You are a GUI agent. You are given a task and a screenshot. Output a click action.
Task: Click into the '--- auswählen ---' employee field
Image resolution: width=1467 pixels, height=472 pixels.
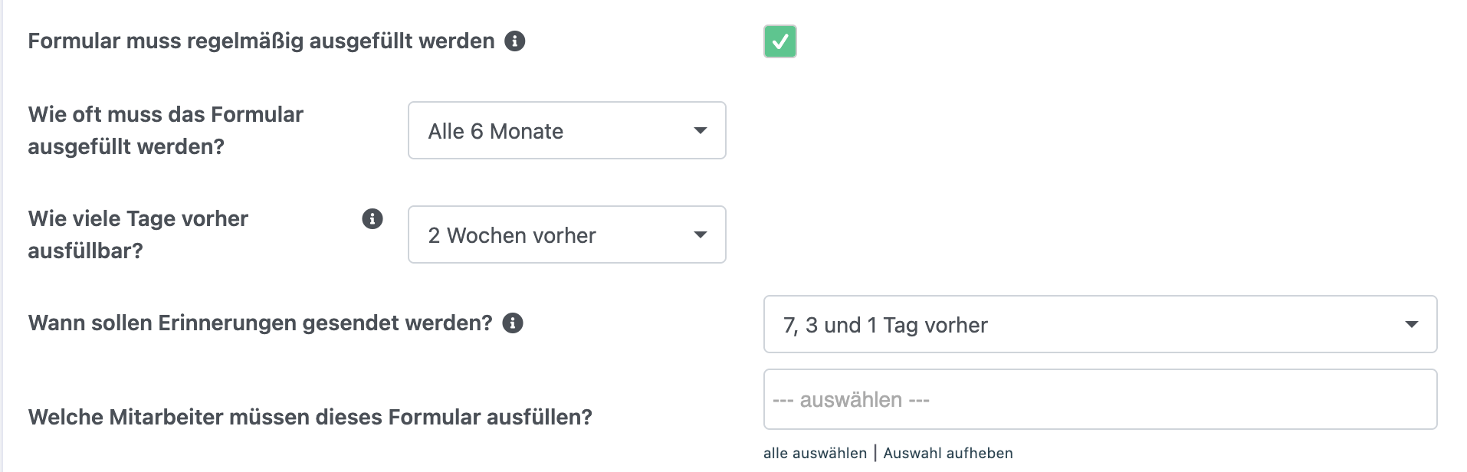1099,400
